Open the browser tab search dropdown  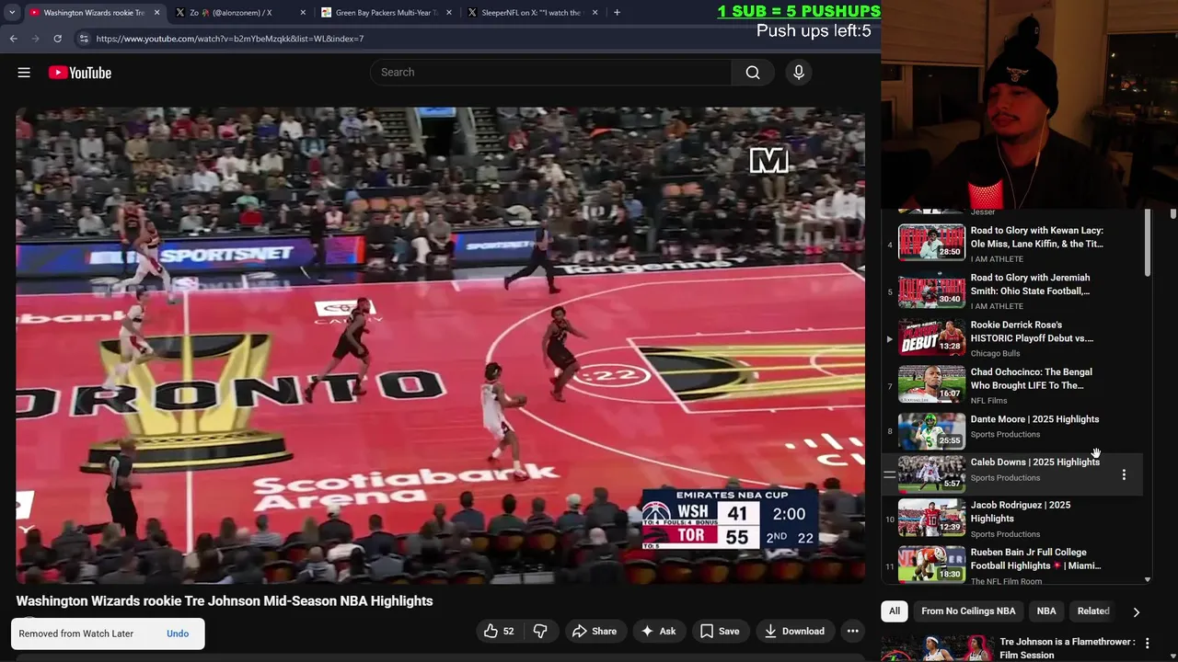pos(12,13)
